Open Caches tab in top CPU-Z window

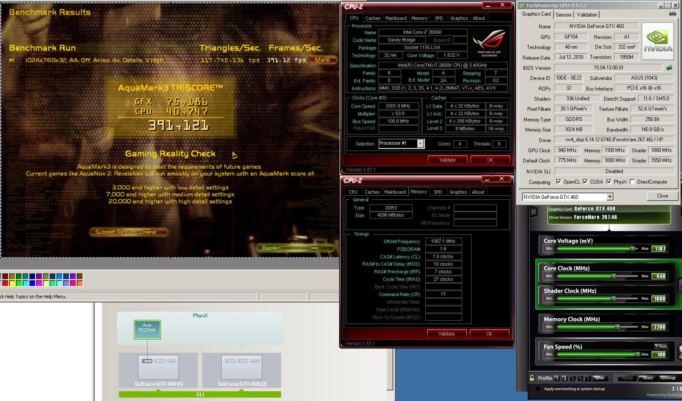pos(373,18)
